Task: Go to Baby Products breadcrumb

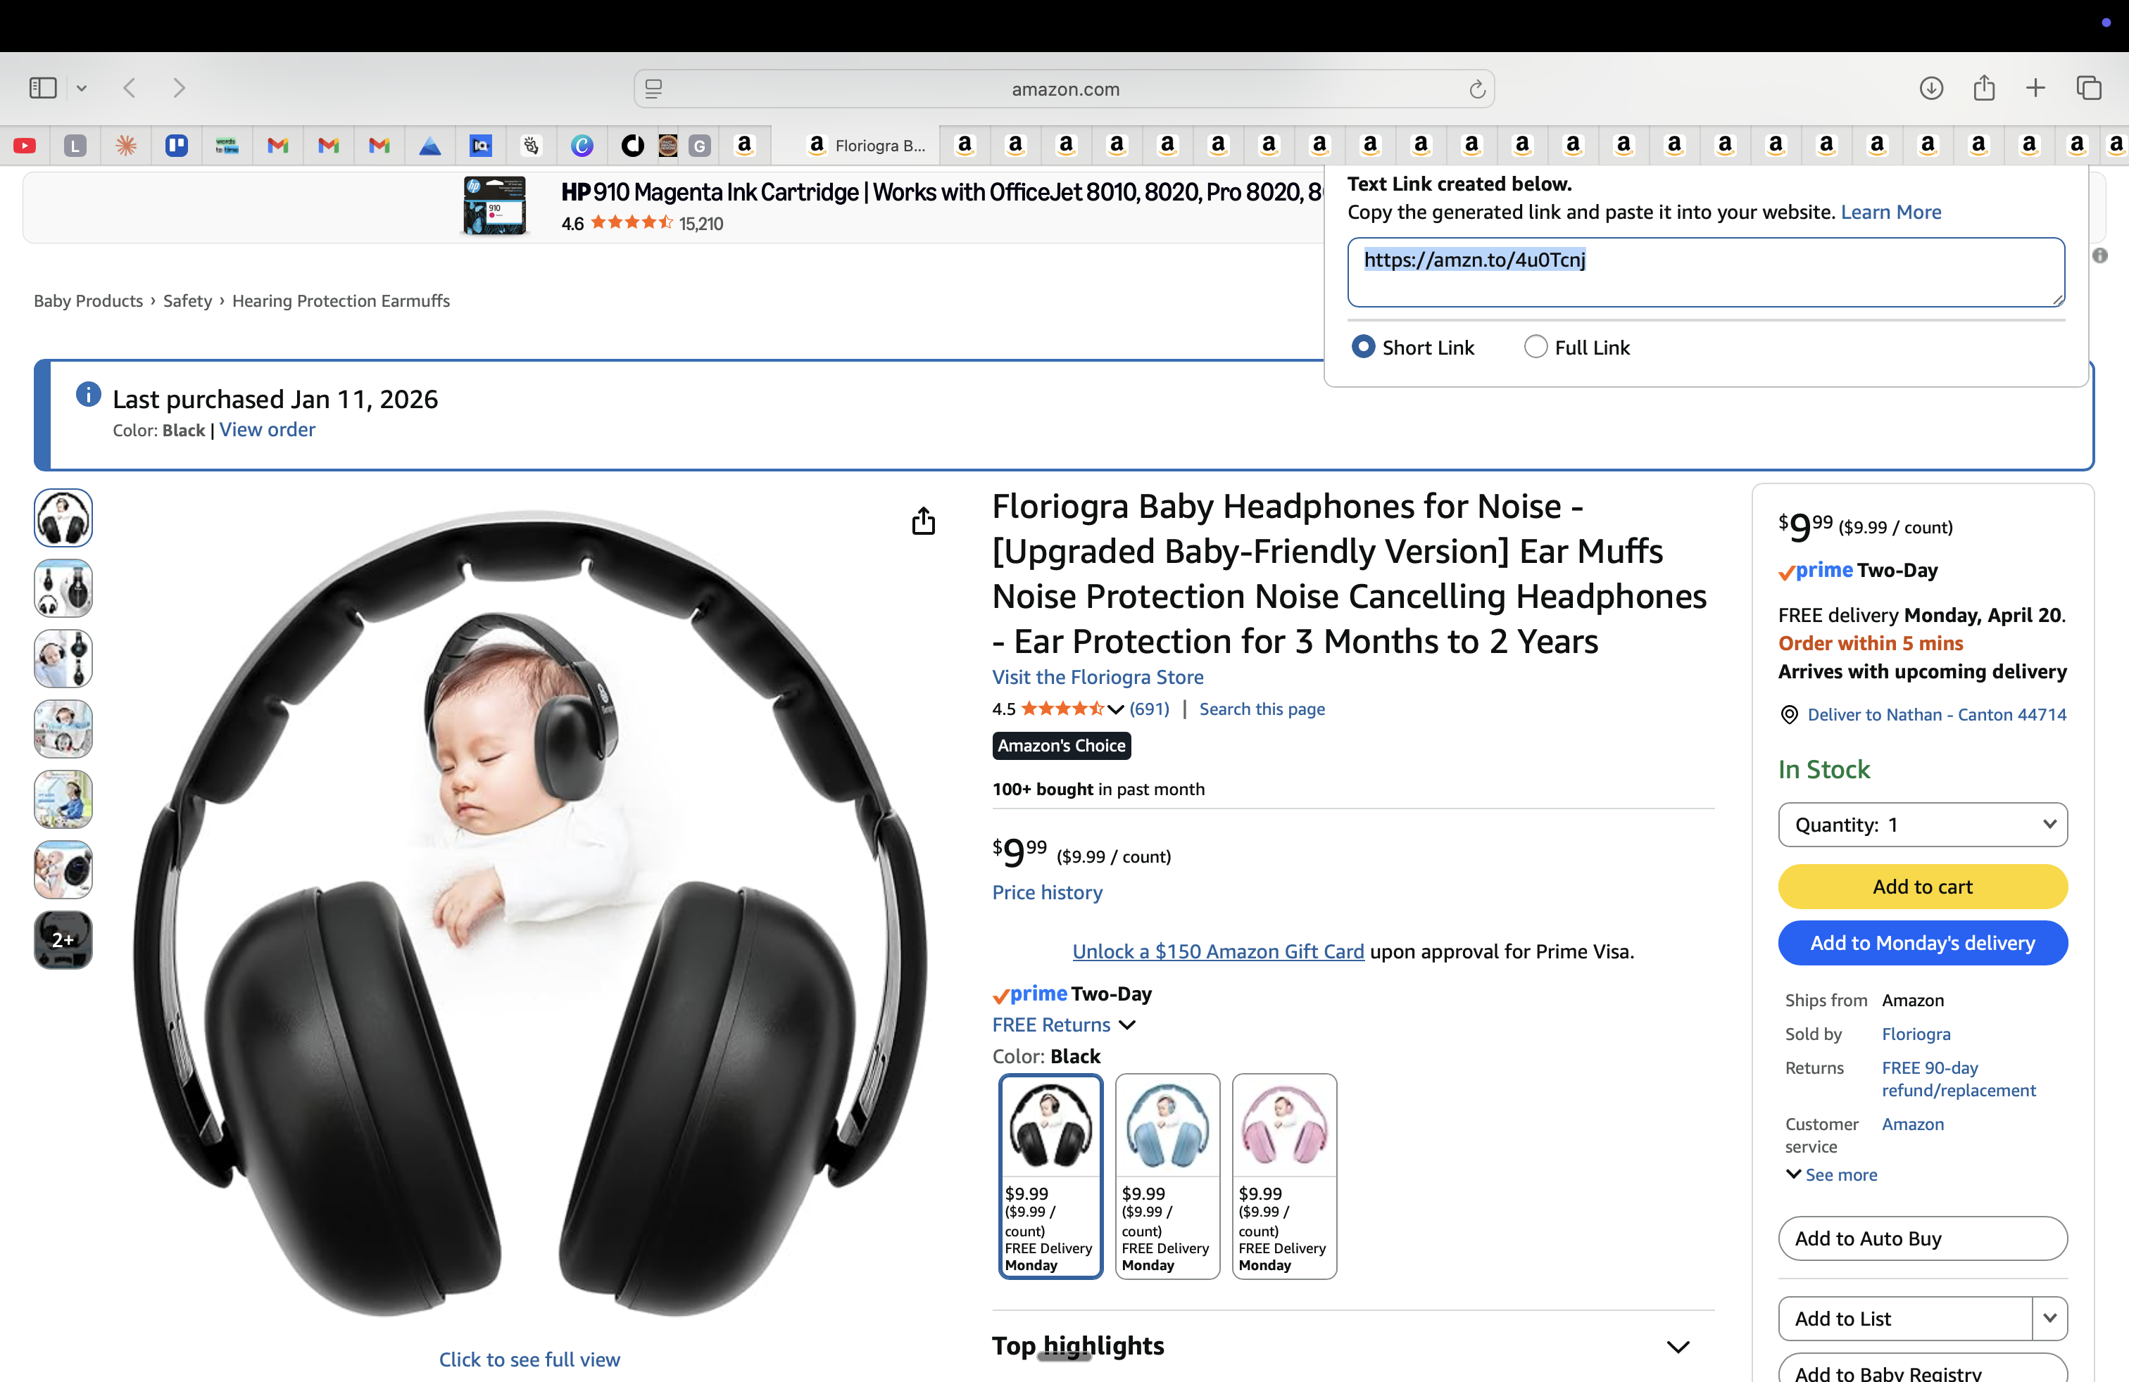Action: click(89, 300)
